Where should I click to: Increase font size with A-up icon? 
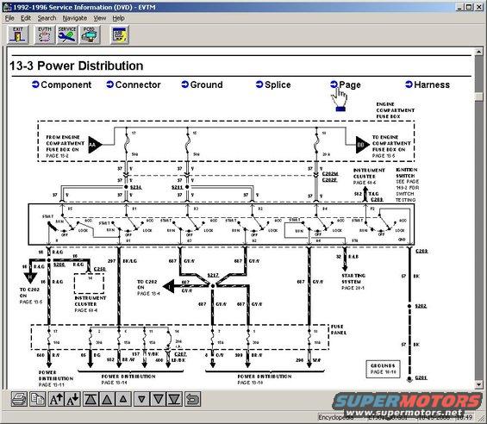click(x=56, y=399)
